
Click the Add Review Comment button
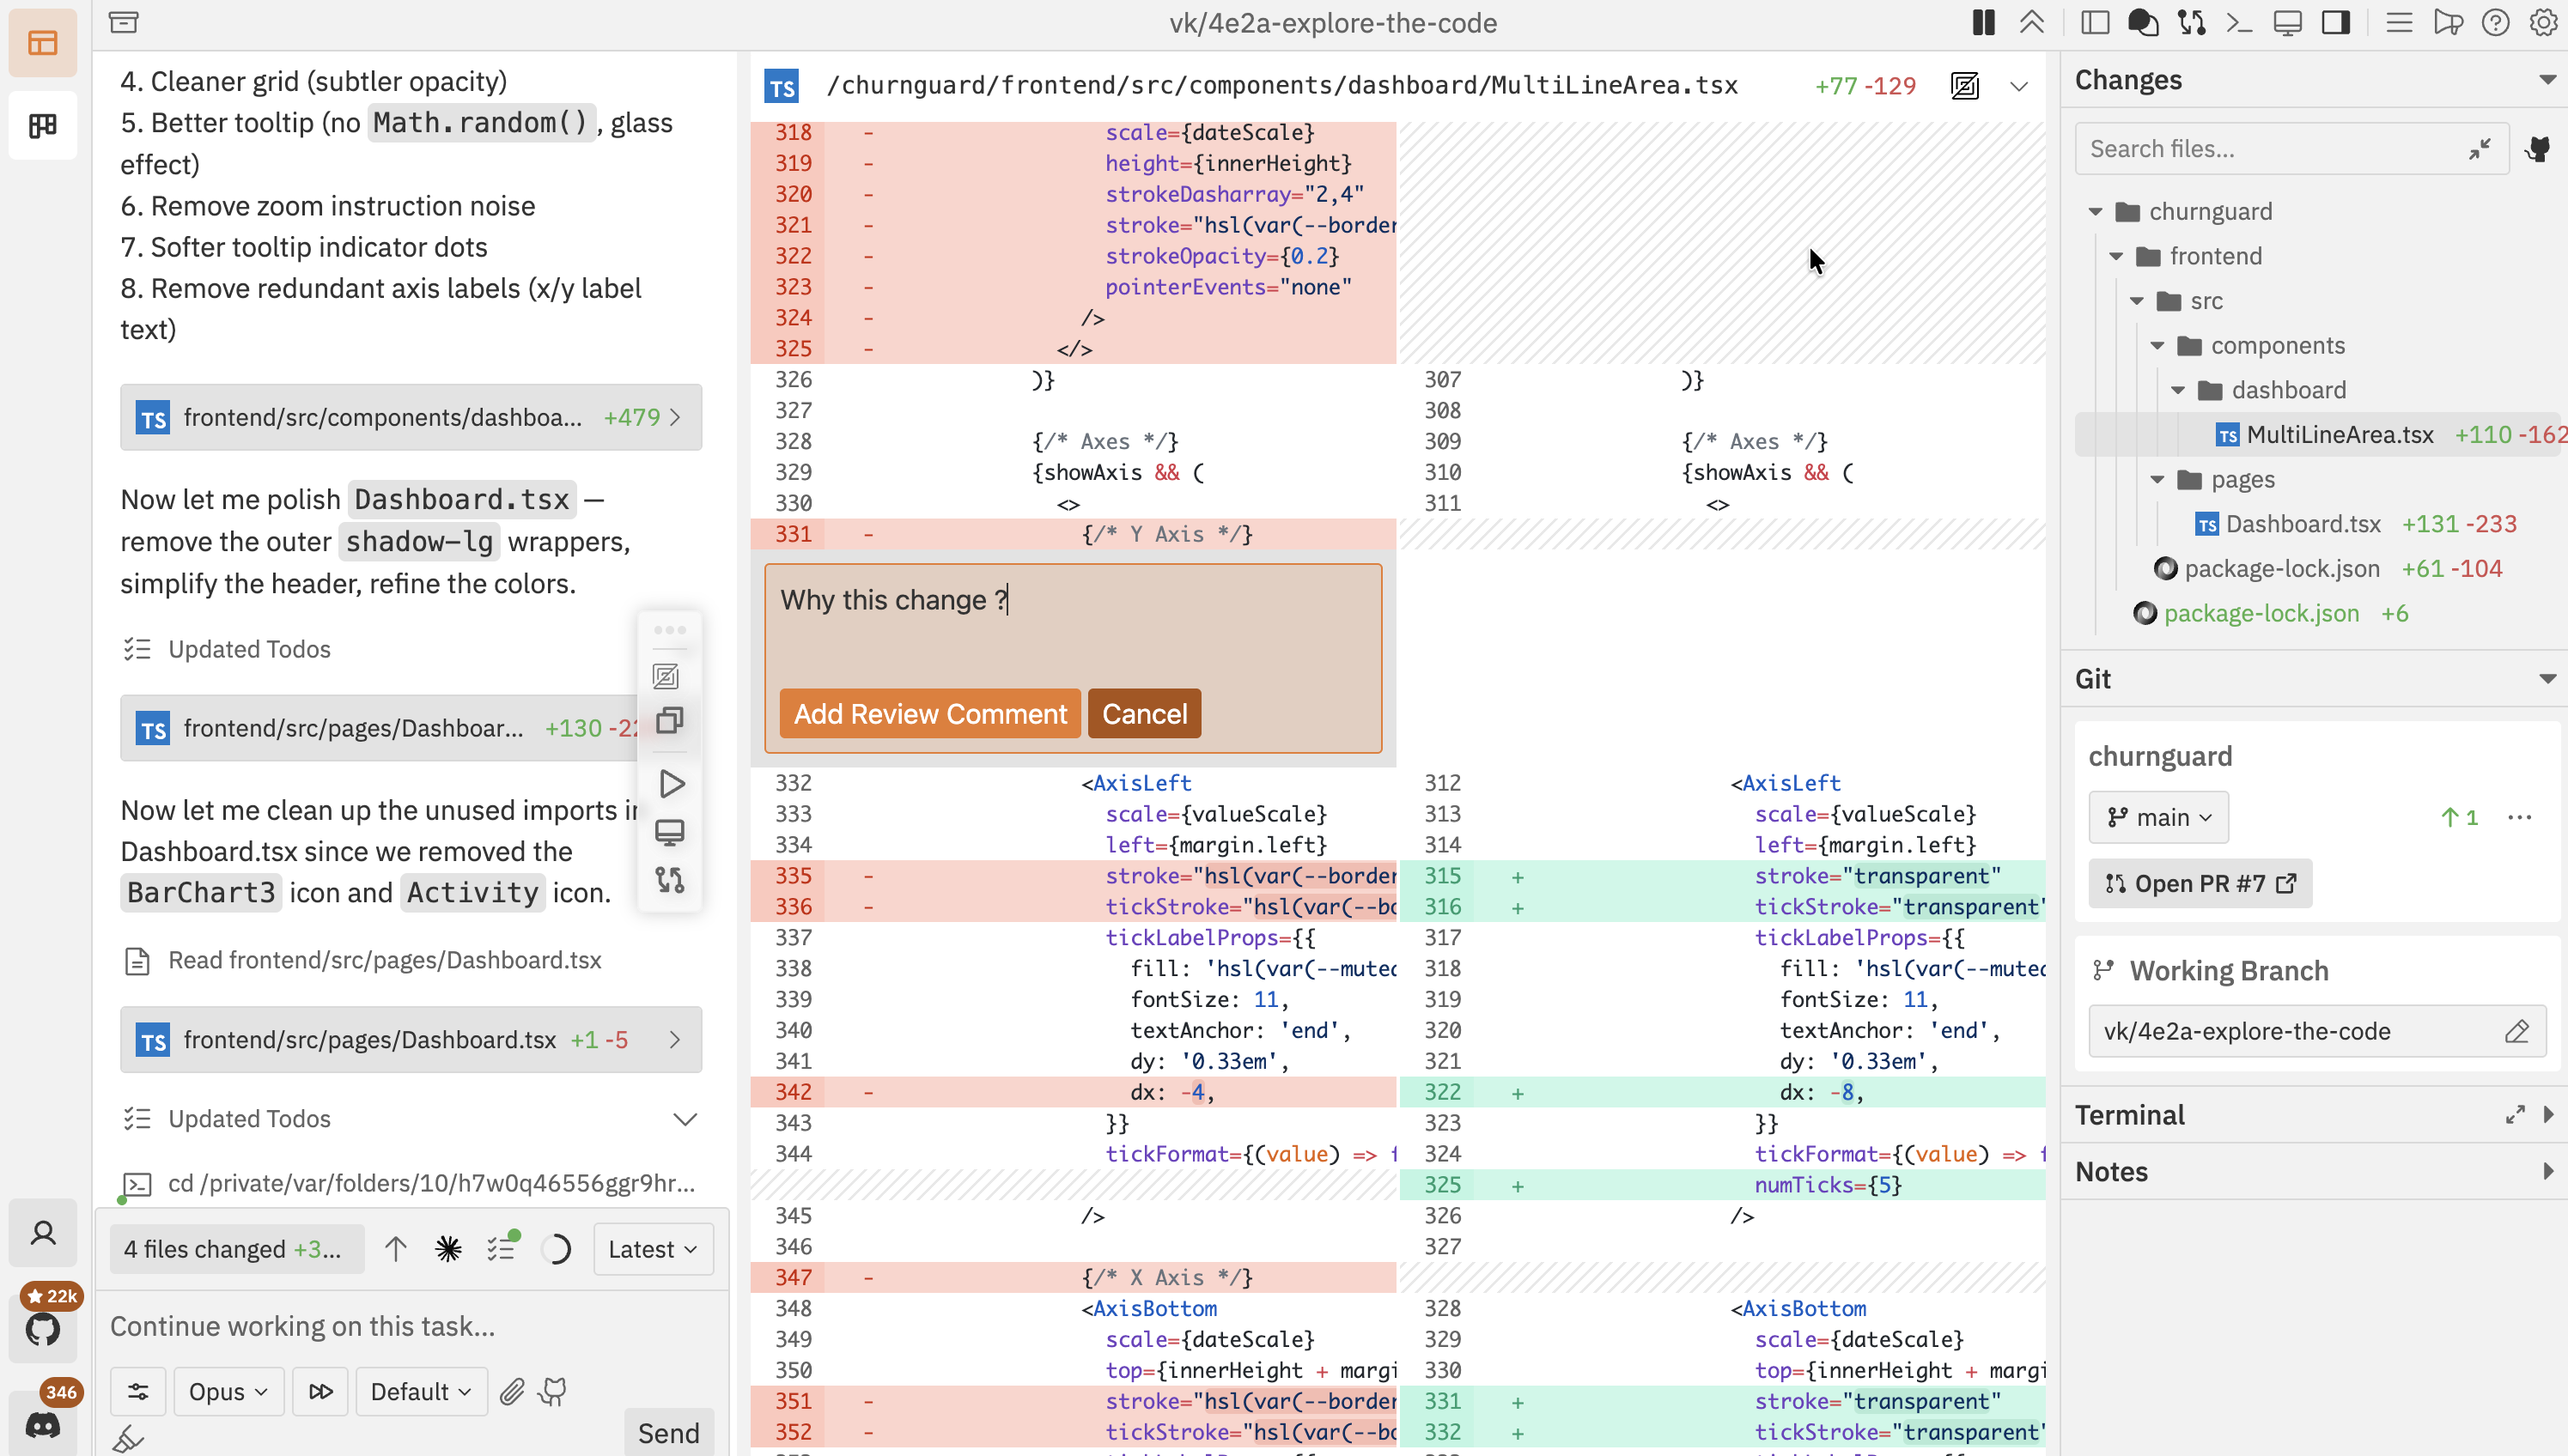point(929,713)
